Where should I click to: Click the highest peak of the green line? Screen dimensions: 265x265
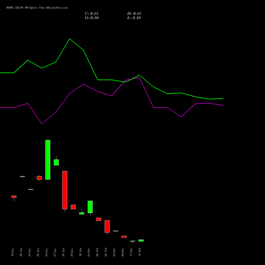69,39
